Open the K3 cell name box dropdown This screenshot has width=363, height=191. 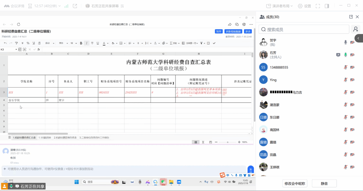16,50
